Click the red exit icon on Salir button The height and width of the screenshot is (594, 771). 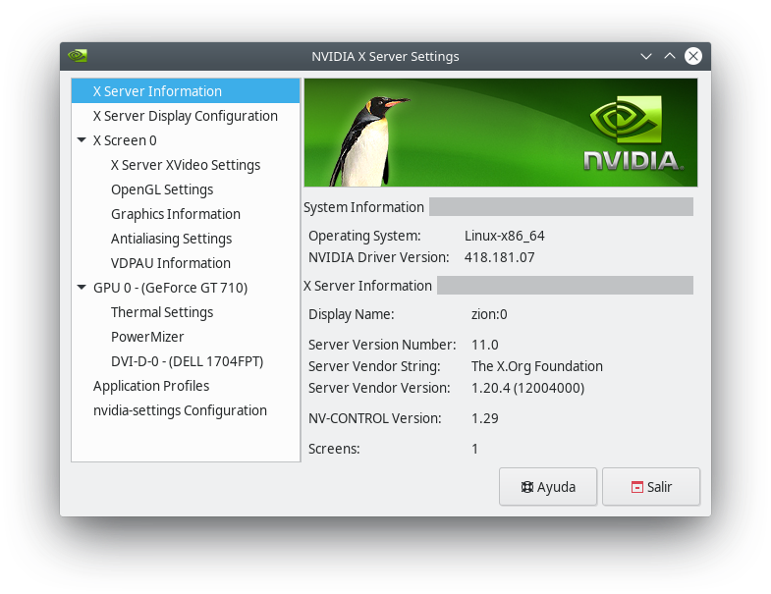636,487
